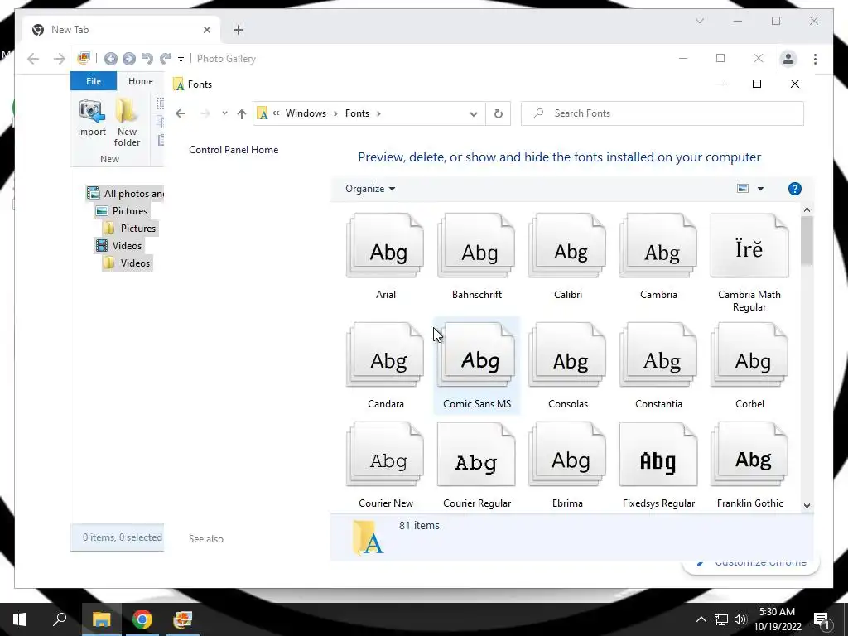The width and height of the screenshot is (848, 636).
Task: Open recent locations dropdown in Fonts
Action: point(224,113)
